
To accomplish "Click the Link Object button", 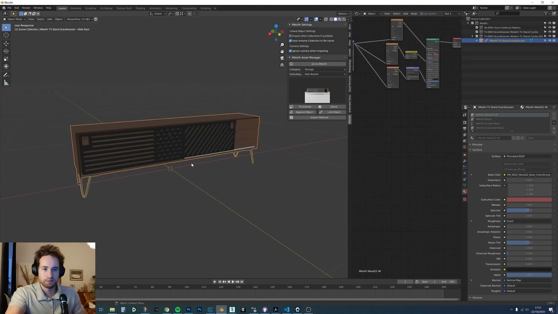I will click(332, 112).
